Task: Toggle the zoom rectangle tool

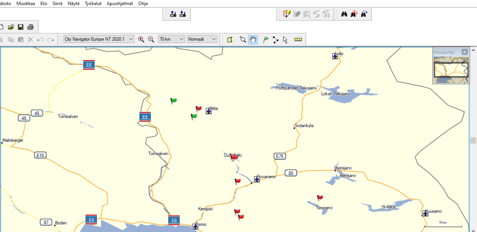Action: click(243, 40)
